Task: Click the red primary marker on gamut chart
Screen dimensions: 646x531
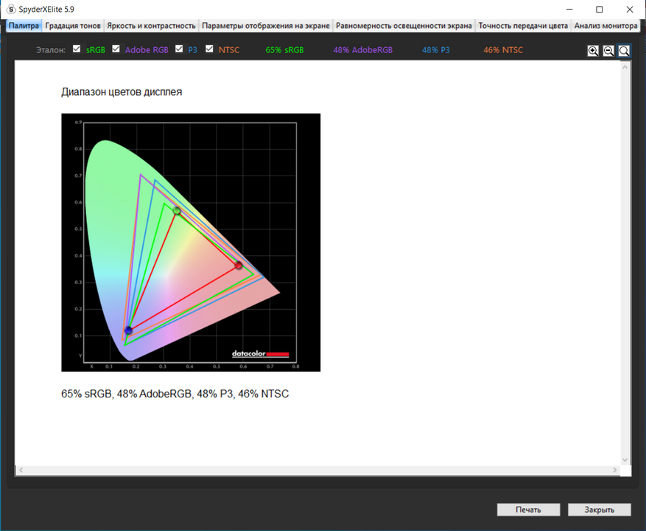Action: click(239, 265)
